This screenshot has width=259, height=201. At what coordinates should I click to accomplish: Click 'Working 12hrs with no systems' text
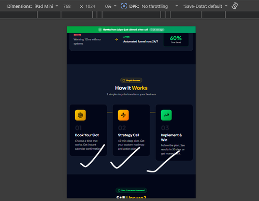point(87,41)
